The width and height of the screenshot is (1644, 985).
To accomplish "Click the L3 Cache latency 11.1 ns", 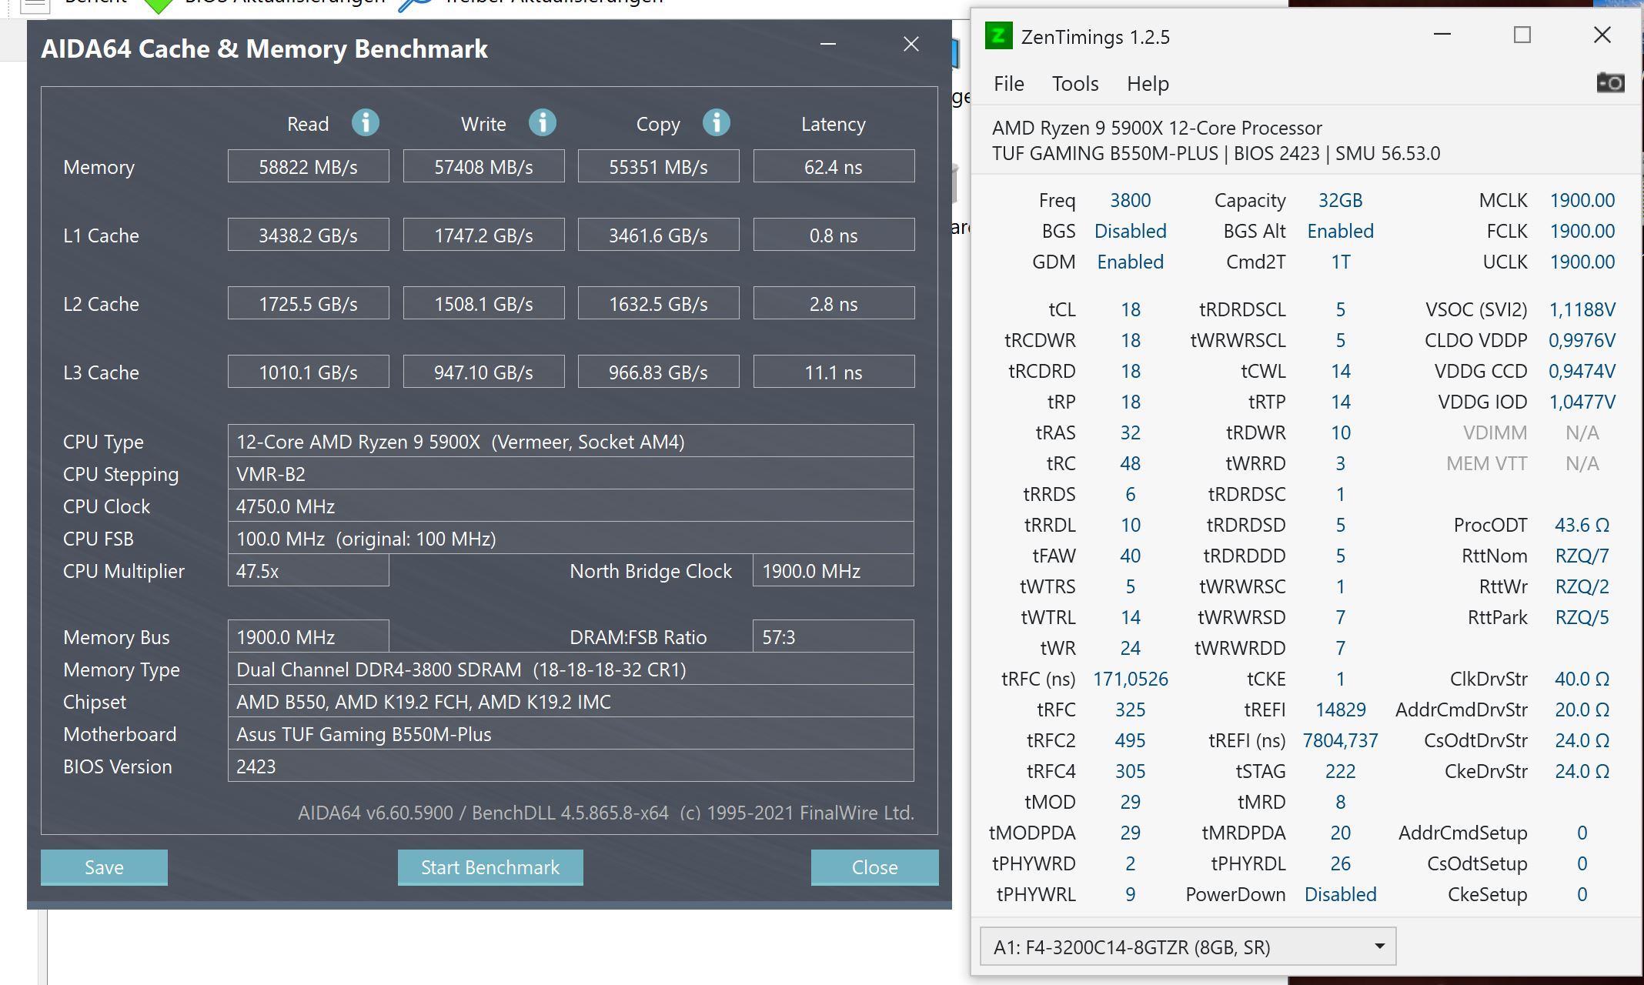I will pyautogui.click(x=834, y=372).
